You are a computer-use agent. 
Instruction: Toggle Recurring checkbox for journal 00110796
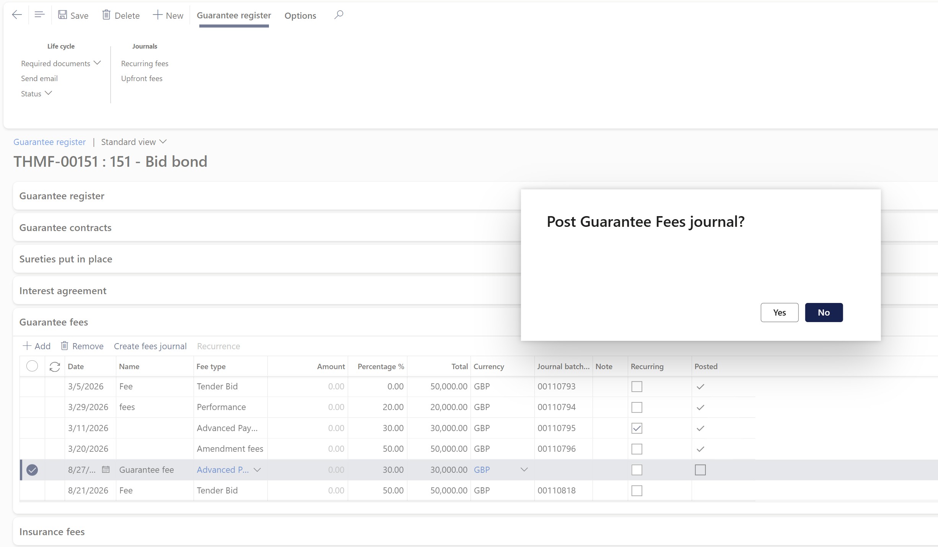637,449
